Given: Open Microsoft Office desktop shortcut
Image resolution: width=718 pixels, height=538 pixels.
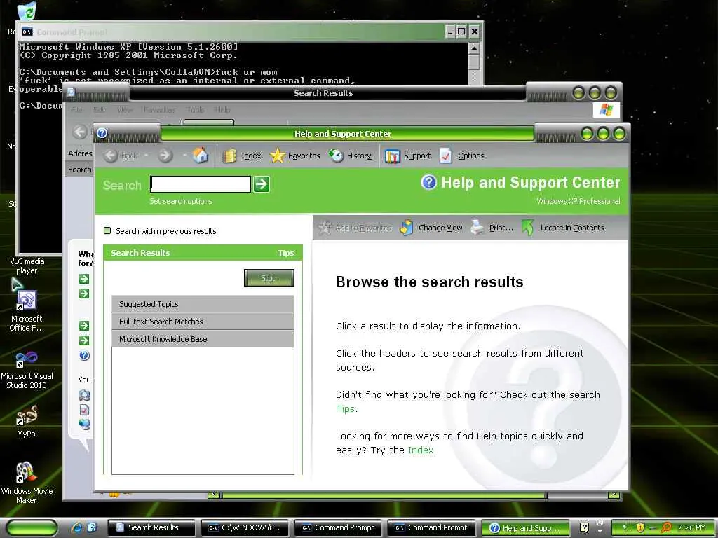Looking at the screenshot, I should coord(27,300).
